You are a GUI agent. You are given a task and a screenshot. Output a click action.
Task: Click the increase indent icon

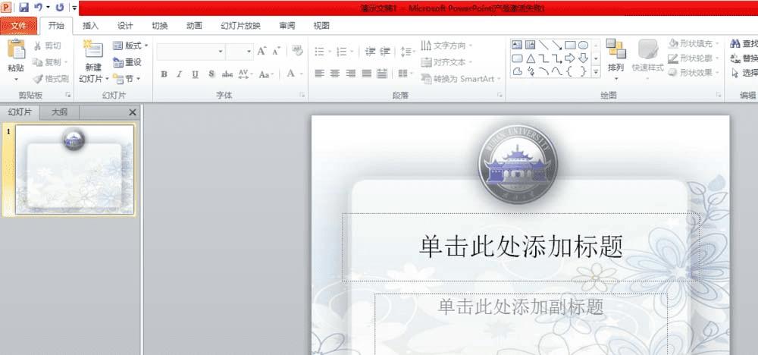(385, 52)
